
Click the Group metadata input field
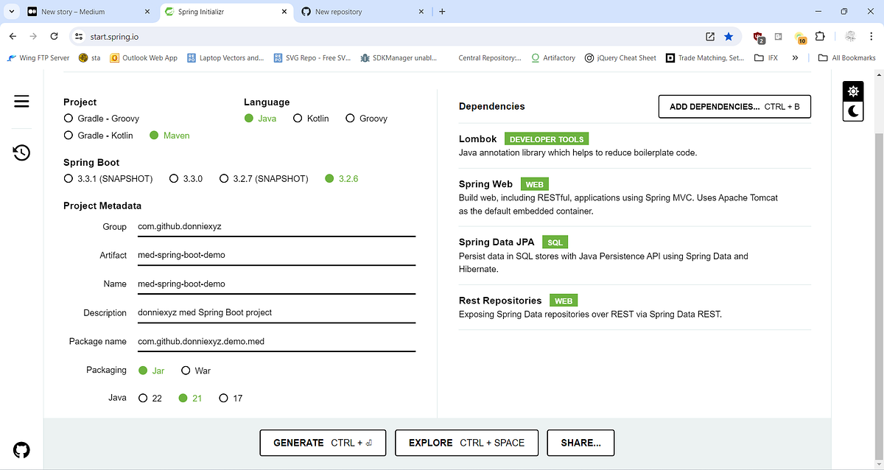pyautogui.click(x=276, y=226)
